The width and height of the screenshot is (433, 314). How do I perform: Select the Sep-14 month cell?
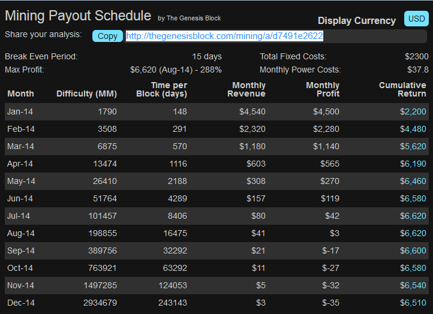[21, 250]
